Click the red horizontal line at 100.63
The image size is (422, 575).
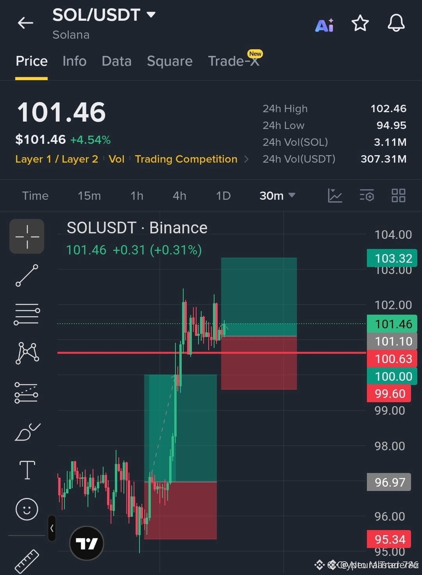click(x=211, y=353)
